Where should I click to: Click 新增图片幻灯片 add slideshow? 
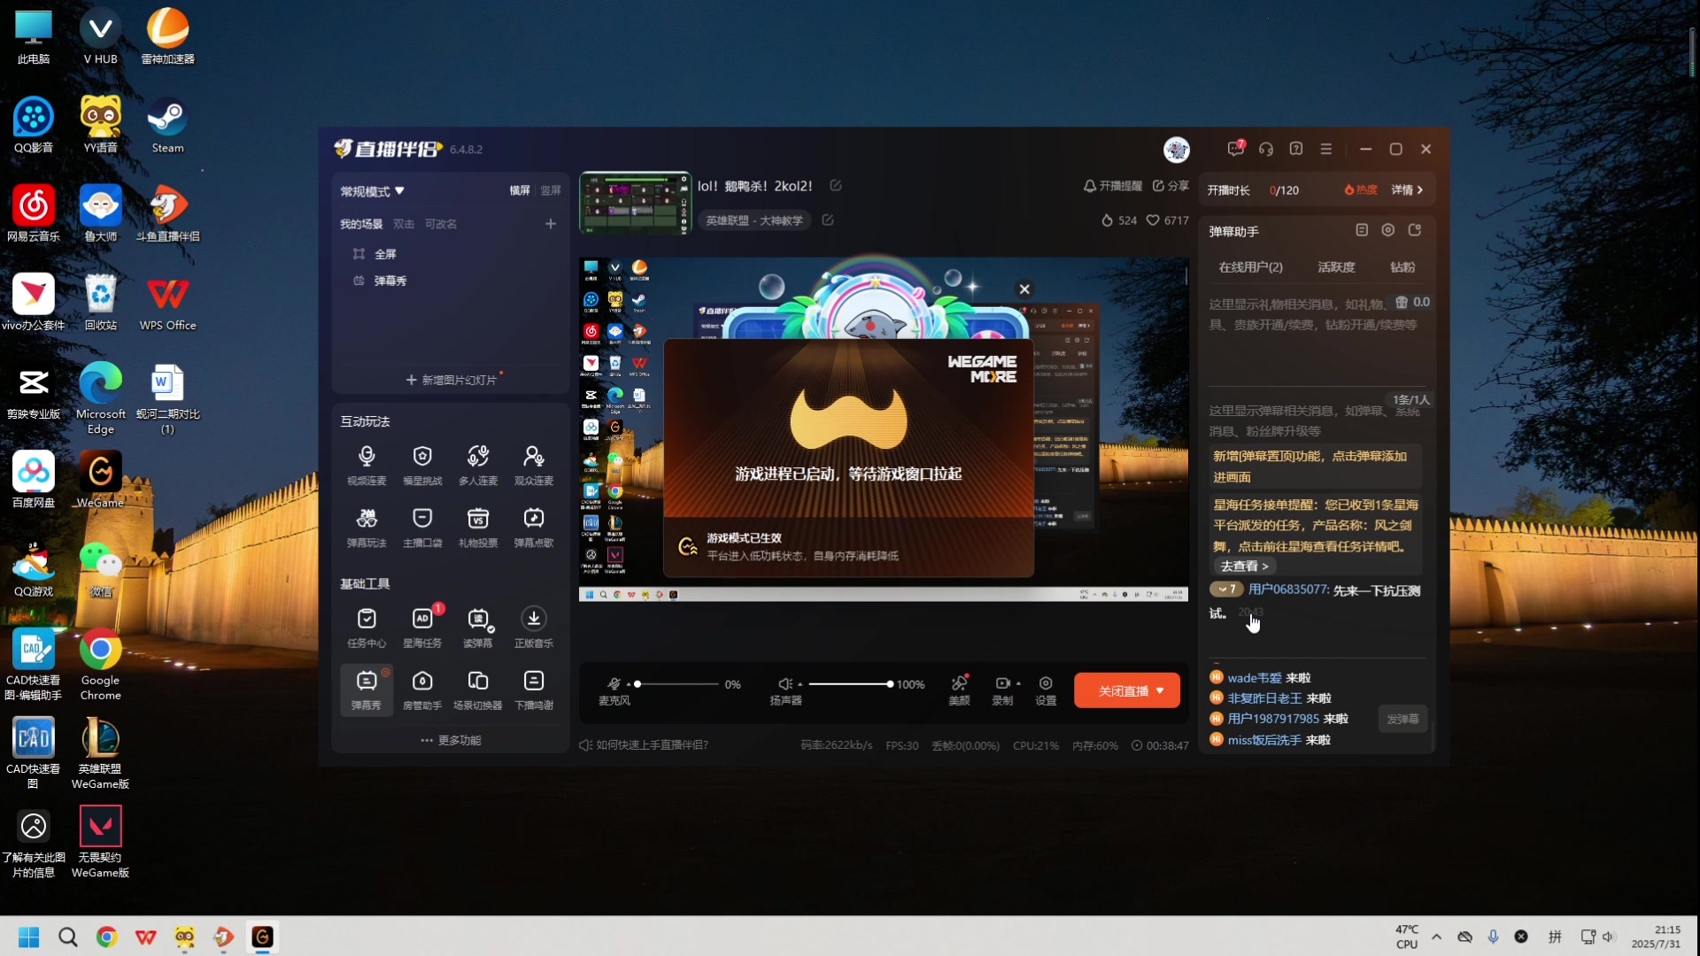(451, 380)
